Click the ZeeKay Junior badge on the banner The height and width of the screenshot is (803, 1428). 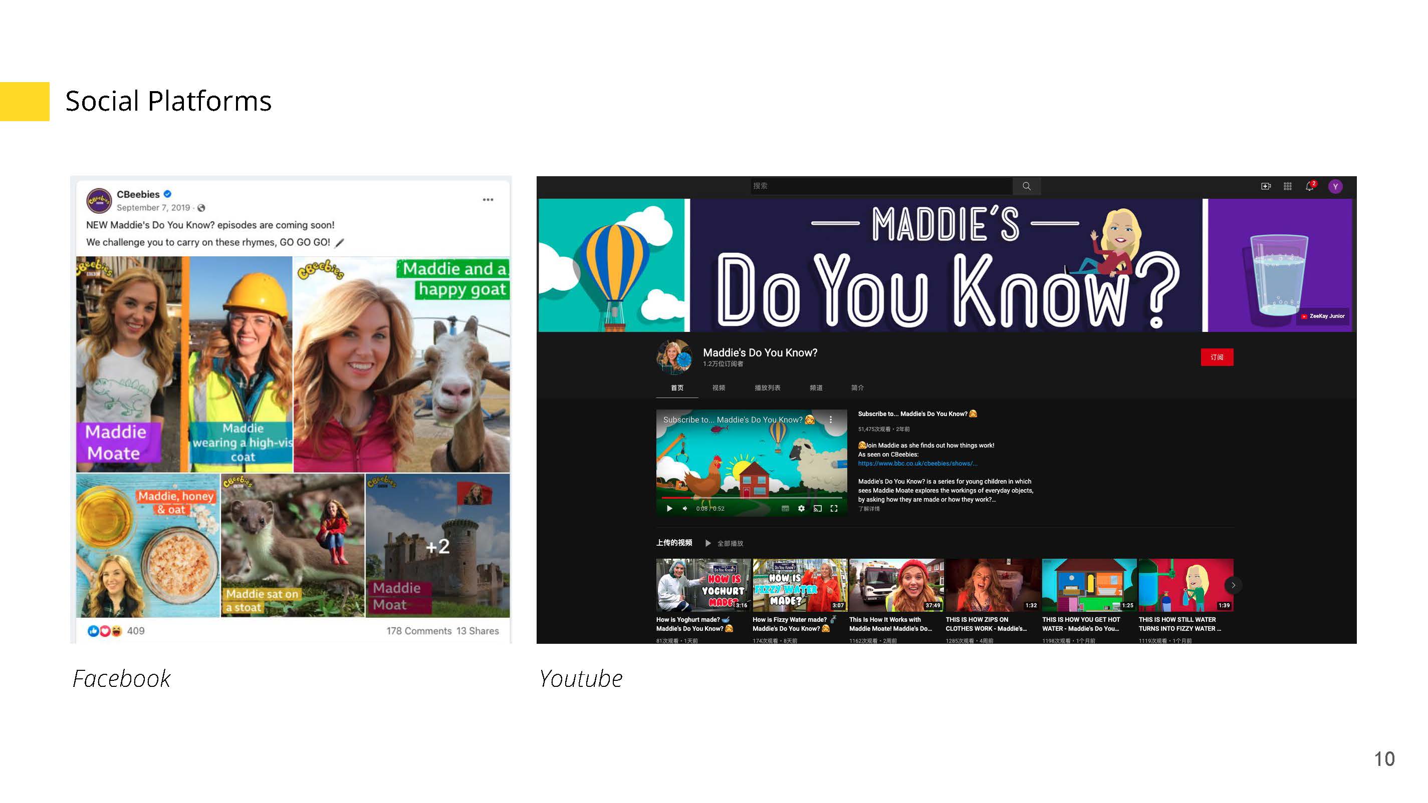(1323, 316)
